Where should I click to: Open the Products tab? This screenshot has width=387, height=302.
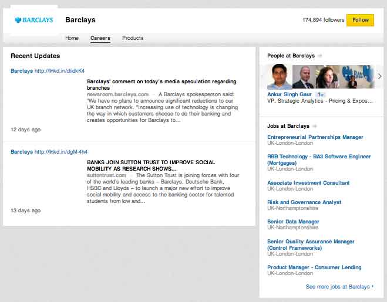coord(133,38)
